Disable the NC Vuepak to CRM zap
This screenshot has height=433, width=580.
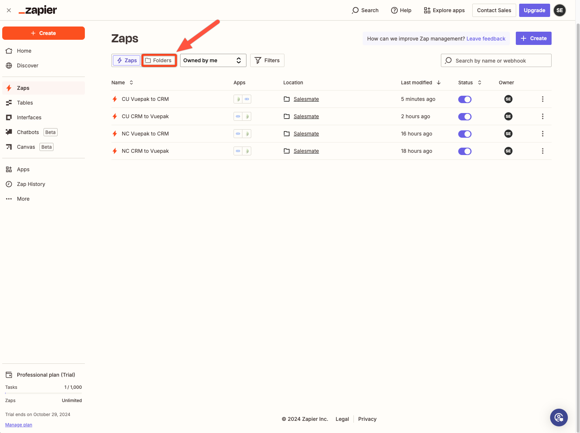(465, 134)
